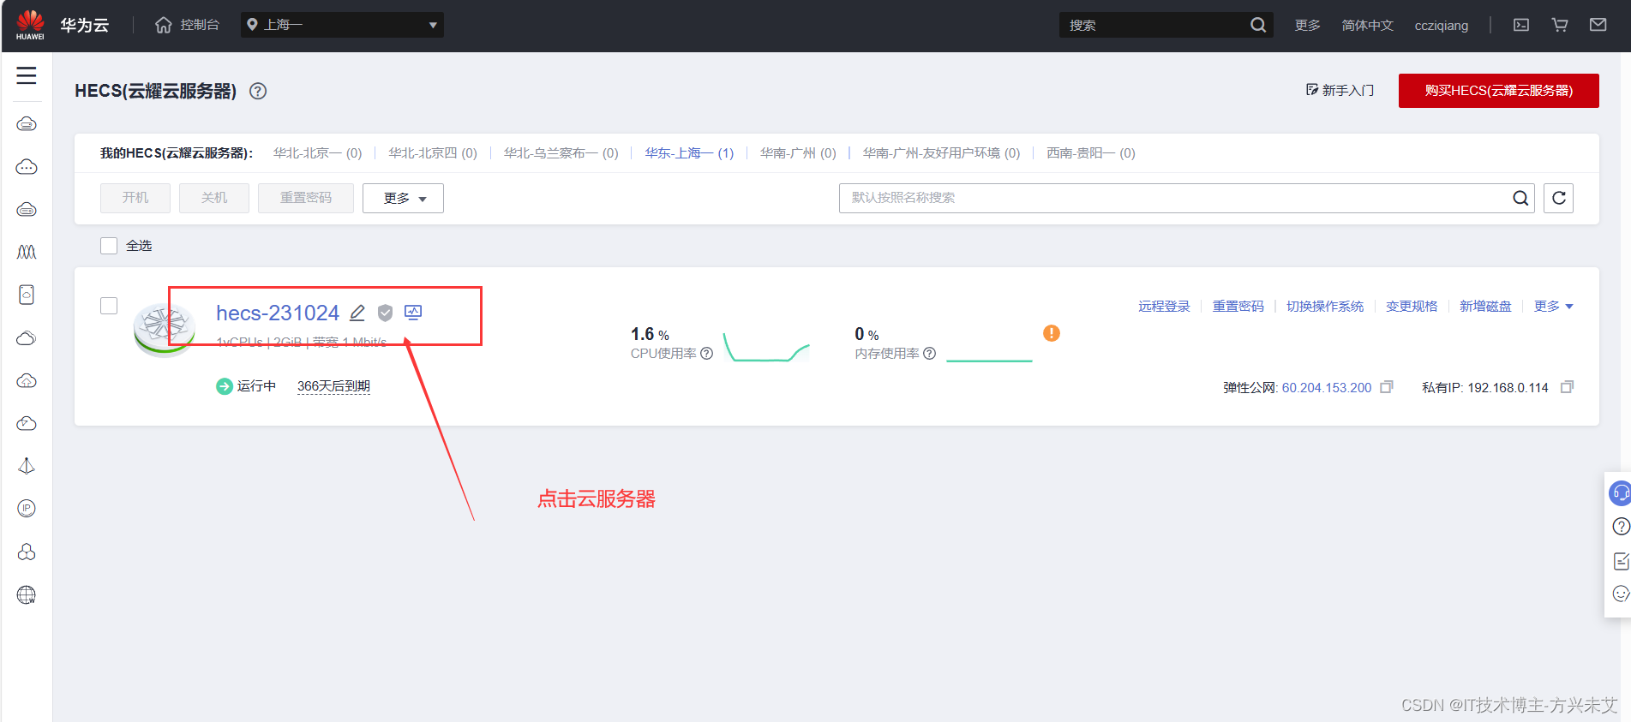Image resolution: width=1631 pixels, height=722 pixels.
Task: Click the monitoring icon beside hecs-231024
Action: pyautogui.click(x=413, y=313)
